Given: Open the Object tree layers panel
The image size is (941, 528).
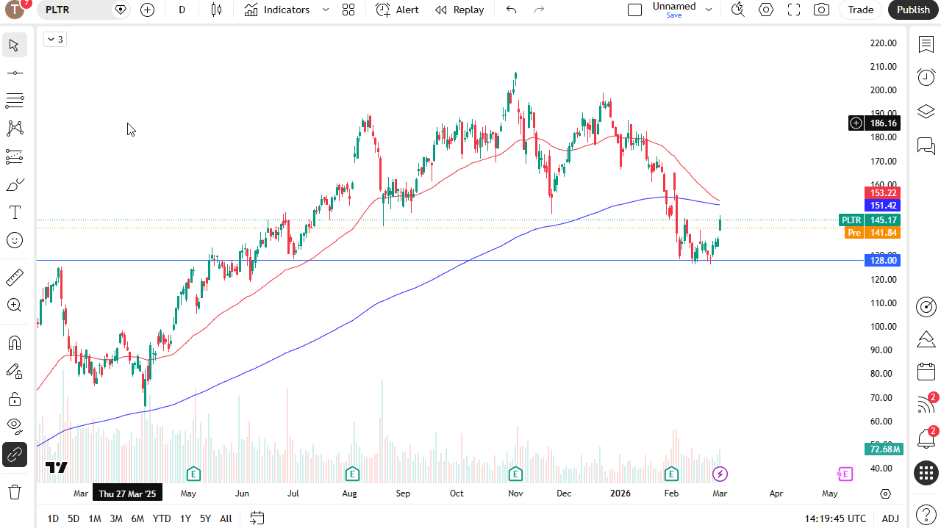Looking at the screenshot, I should click(926, 112).
